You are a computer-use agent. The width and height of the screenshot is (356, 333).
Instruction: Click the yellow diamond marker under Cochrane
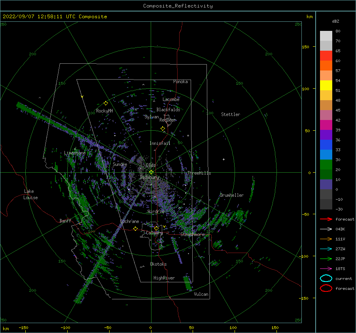(x=135, y=229)
